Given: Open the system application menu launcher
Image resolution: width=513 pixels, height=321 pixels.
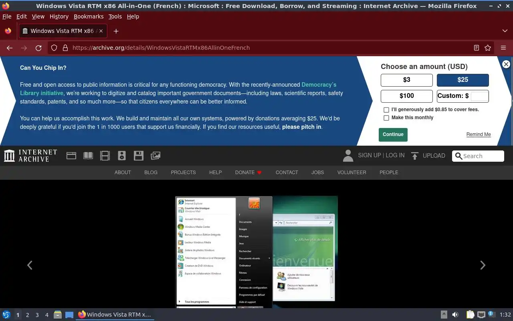Looking at the screenshot, I should (6, 315).
